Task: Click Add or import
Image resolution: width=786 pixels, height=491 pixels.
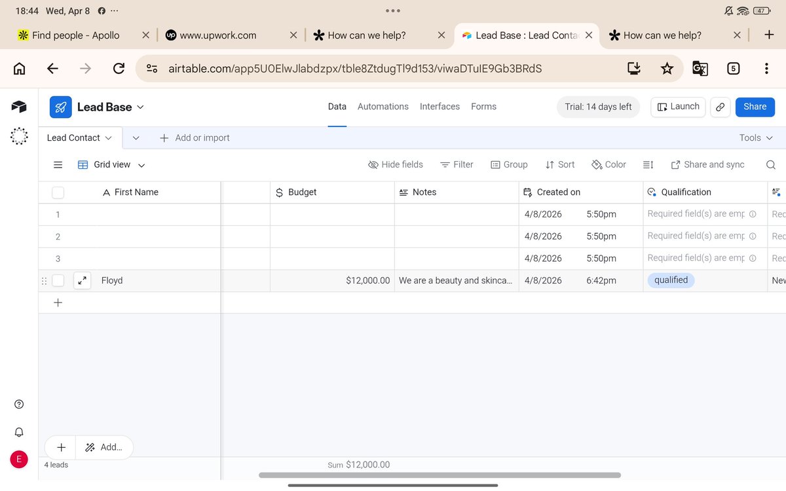Action: pos(194,137)
